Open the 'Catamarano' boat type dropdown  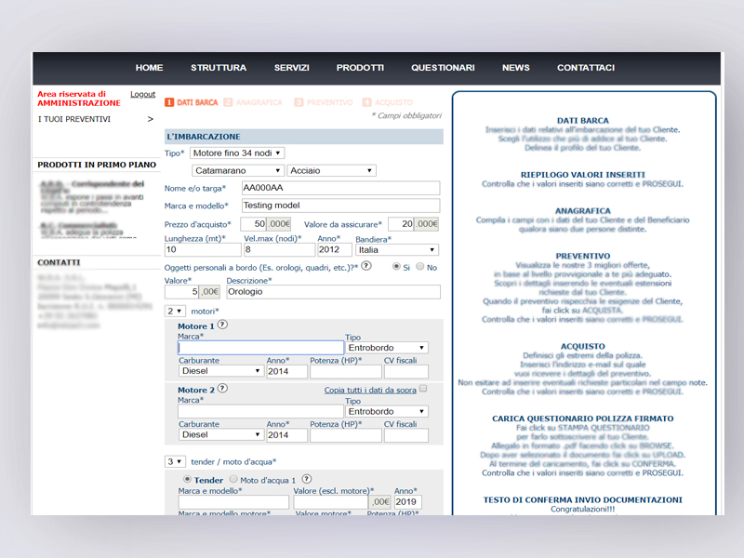237,171
